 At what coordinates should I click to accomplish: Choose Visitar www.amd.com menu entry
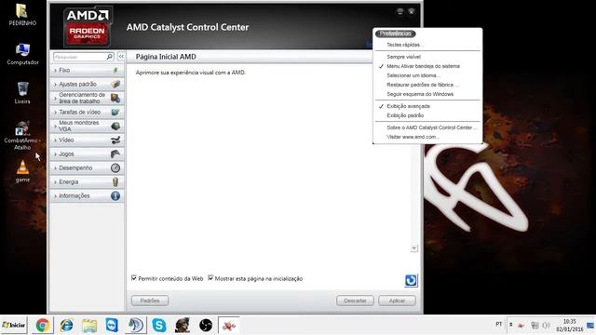click(x=413, y=137)
